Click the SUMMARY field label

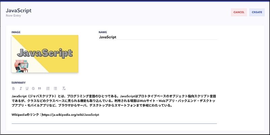[x=19, y=83]
